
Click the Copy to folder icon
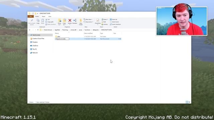(x=64, y=20)
